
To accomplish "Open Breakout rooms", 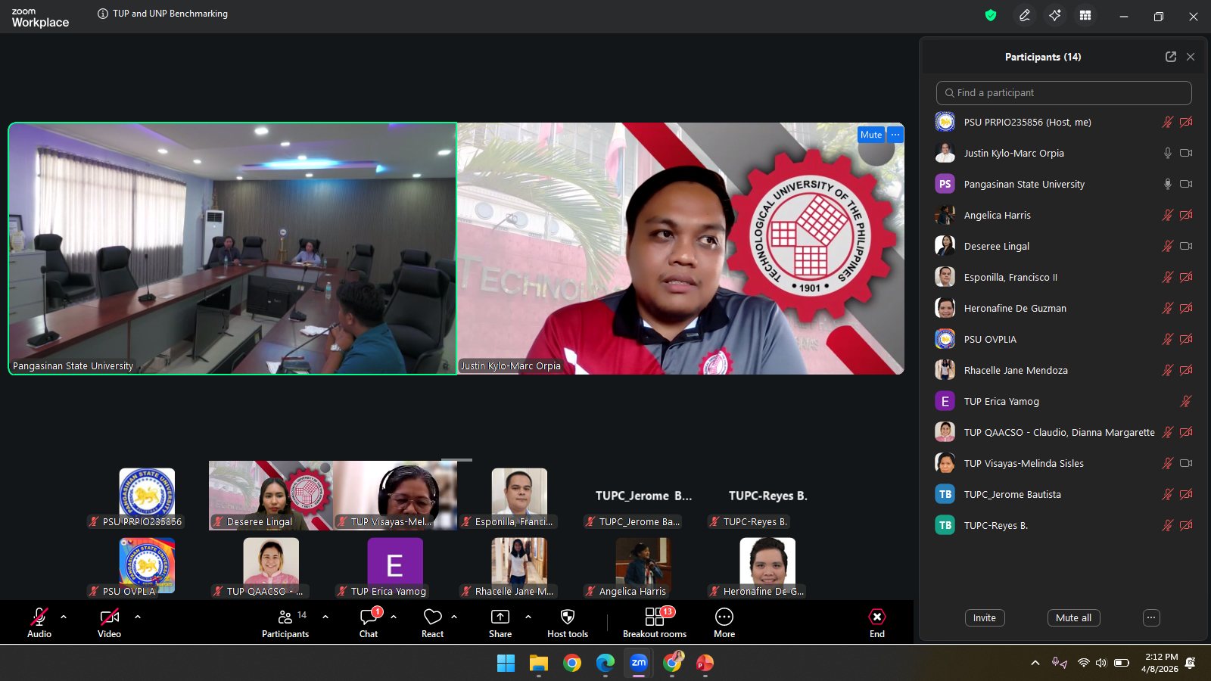I will pyautogui.click(x=654, y=623).
